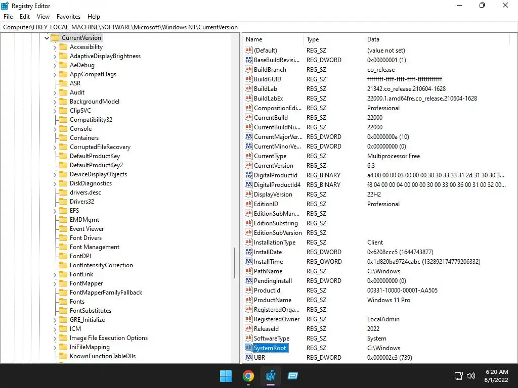Click the UBR DWORD value icon
This screenshot has width=518, height=388.
[x=249, y=357]
